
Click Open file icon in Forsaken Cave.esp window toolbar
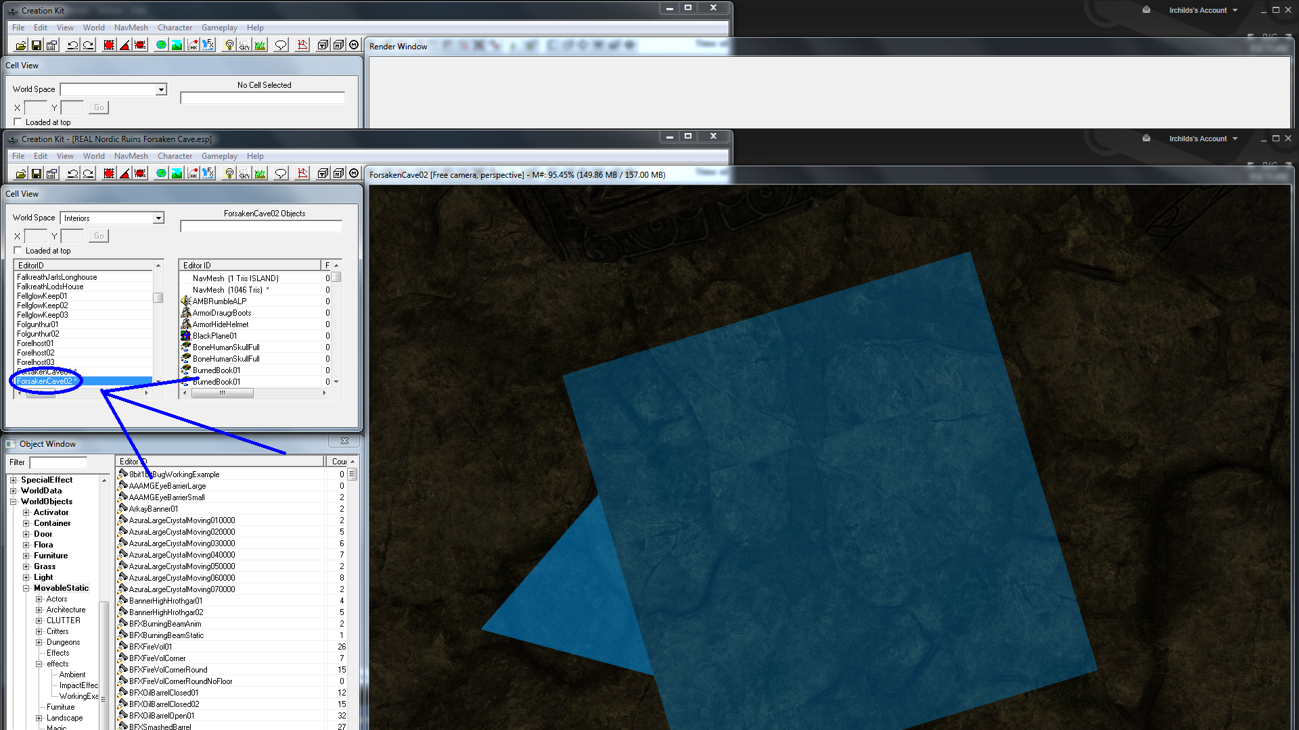pyautogui.click(x=21, y=174)
